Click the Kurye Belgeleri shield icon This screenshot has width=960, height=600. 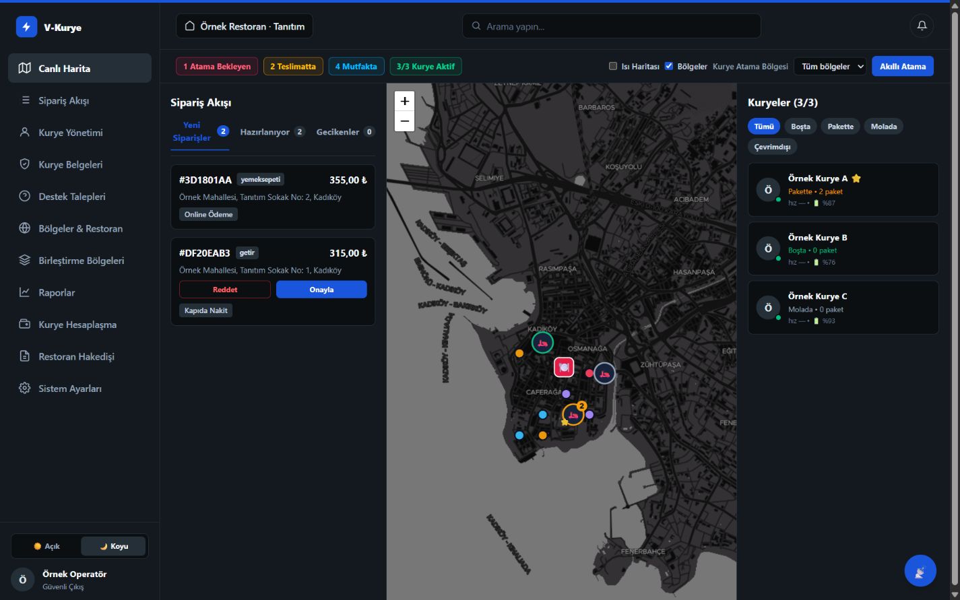[x=25, y=164]
